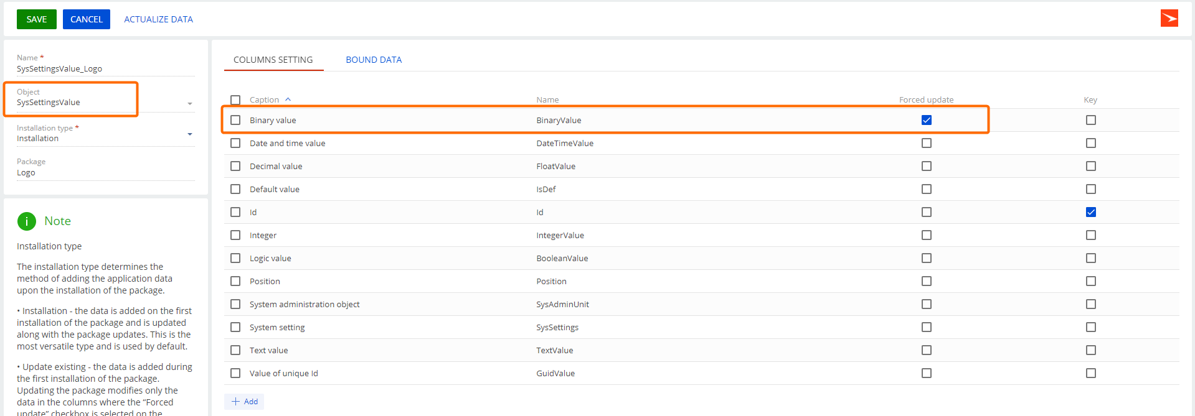Select the Text value row checkbox

235,350
